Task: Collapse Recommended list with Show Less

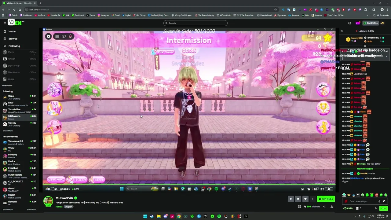Action: pos(31,210)
